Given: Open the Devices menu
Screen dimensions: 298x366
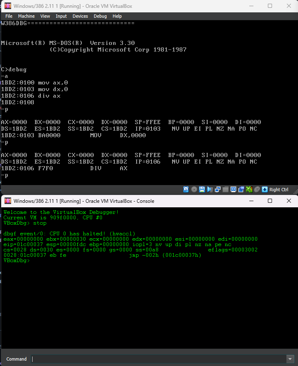Looking at the screenshot, I should point(80,16).
